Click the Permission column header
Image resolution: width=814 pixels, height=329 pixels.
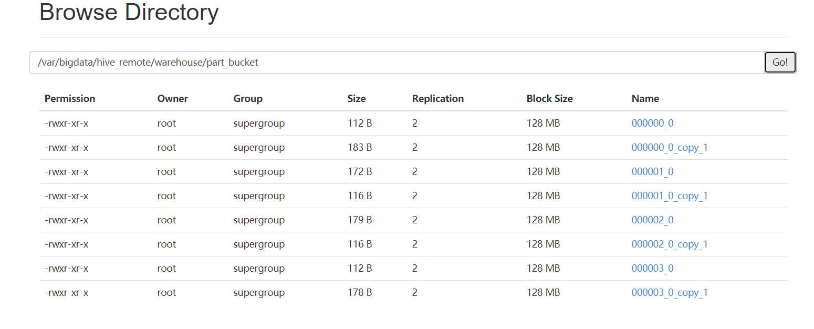(x=70, y=99)
